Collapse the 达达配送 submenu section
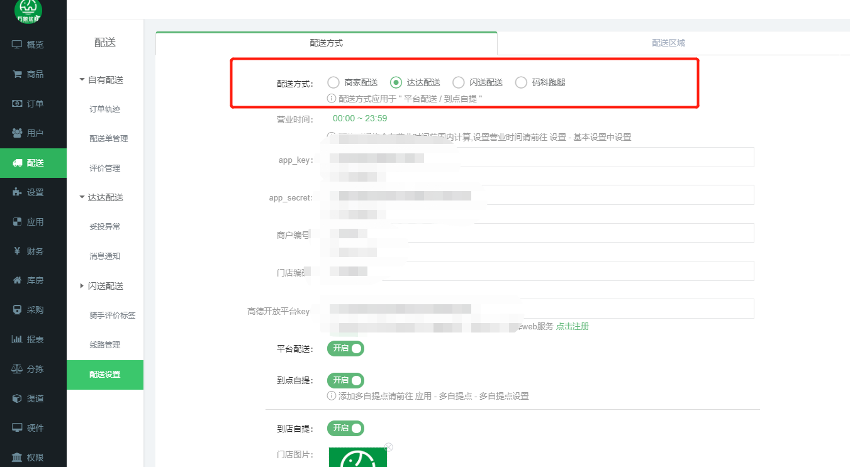This screenshot has height=467, width=850. coord(82,197)
